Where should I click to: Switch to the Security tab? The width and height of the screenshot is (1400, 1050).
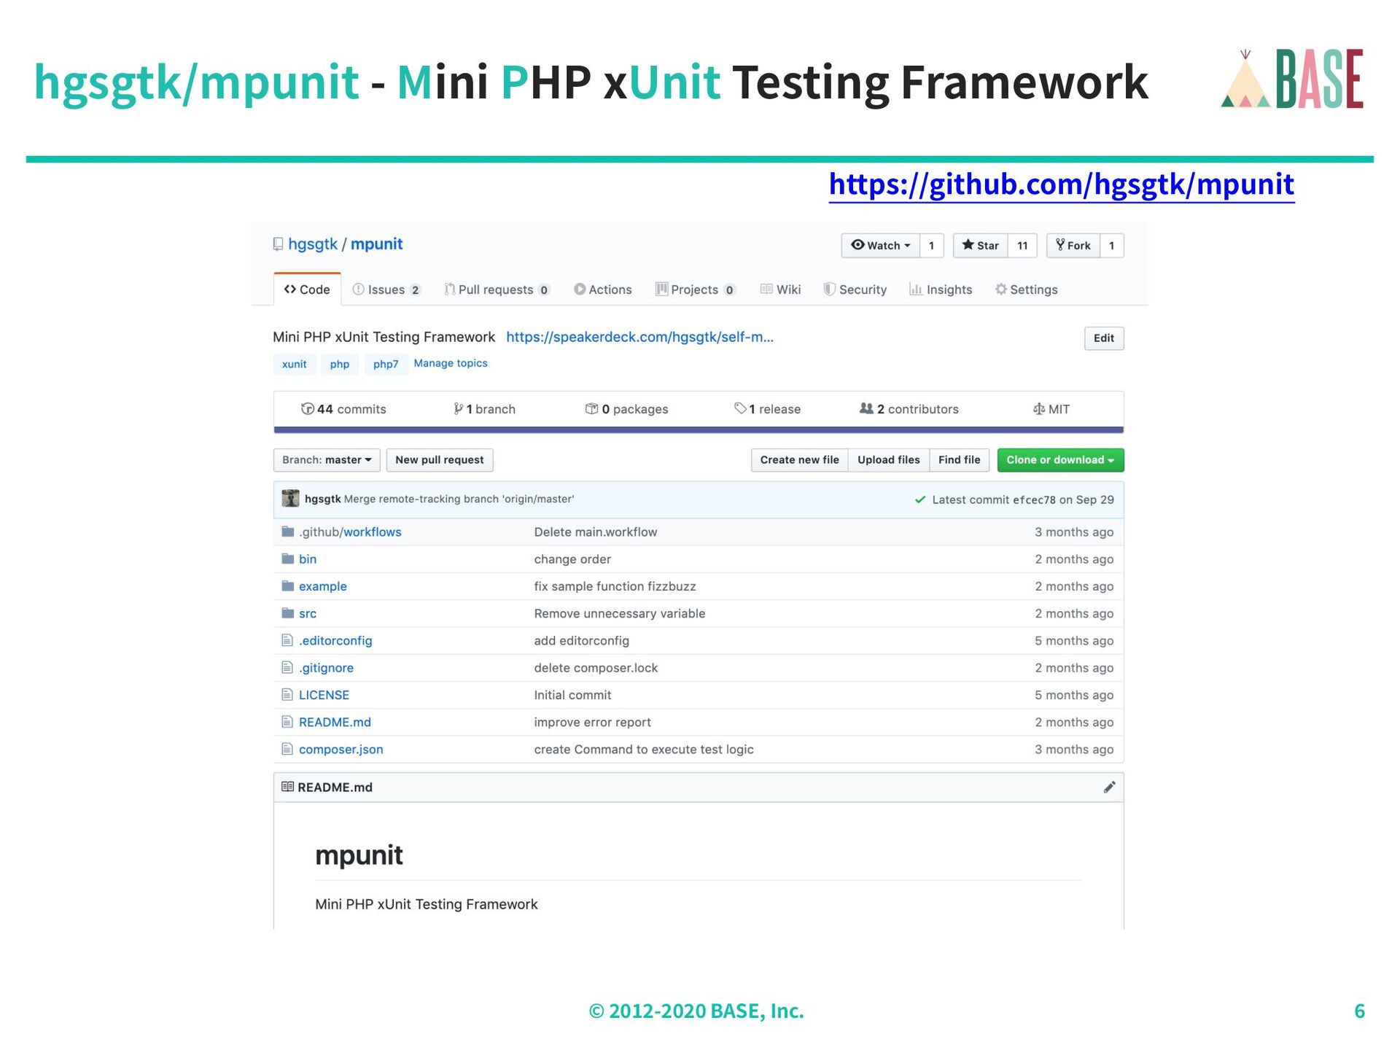(x=855, y=289)
